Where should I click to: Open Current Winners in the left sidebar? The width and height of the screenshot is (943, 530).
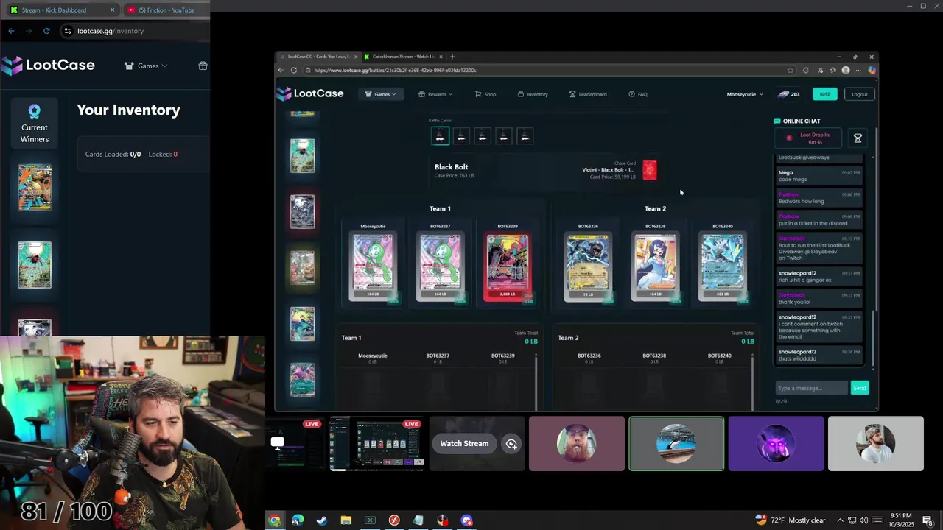34,124
